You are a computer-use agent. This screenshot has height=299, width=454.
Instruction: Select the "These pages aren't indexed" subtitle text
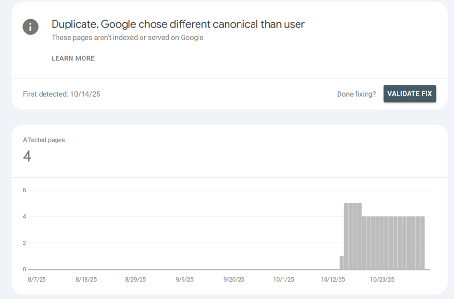(128, 38)
